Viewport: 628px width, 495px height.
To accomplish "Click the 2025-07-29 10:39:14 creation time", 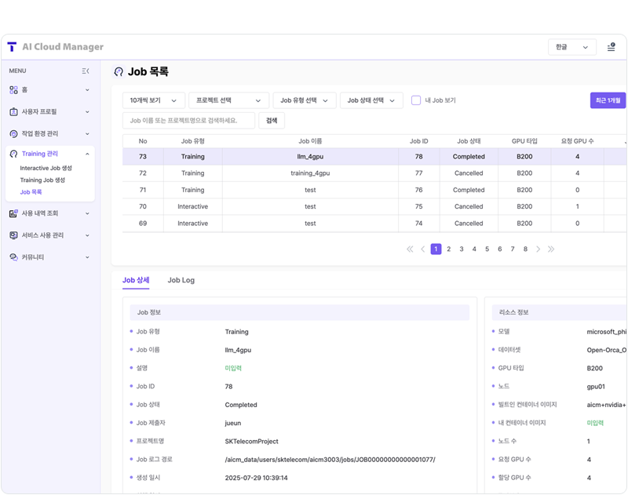I will 257,478.
